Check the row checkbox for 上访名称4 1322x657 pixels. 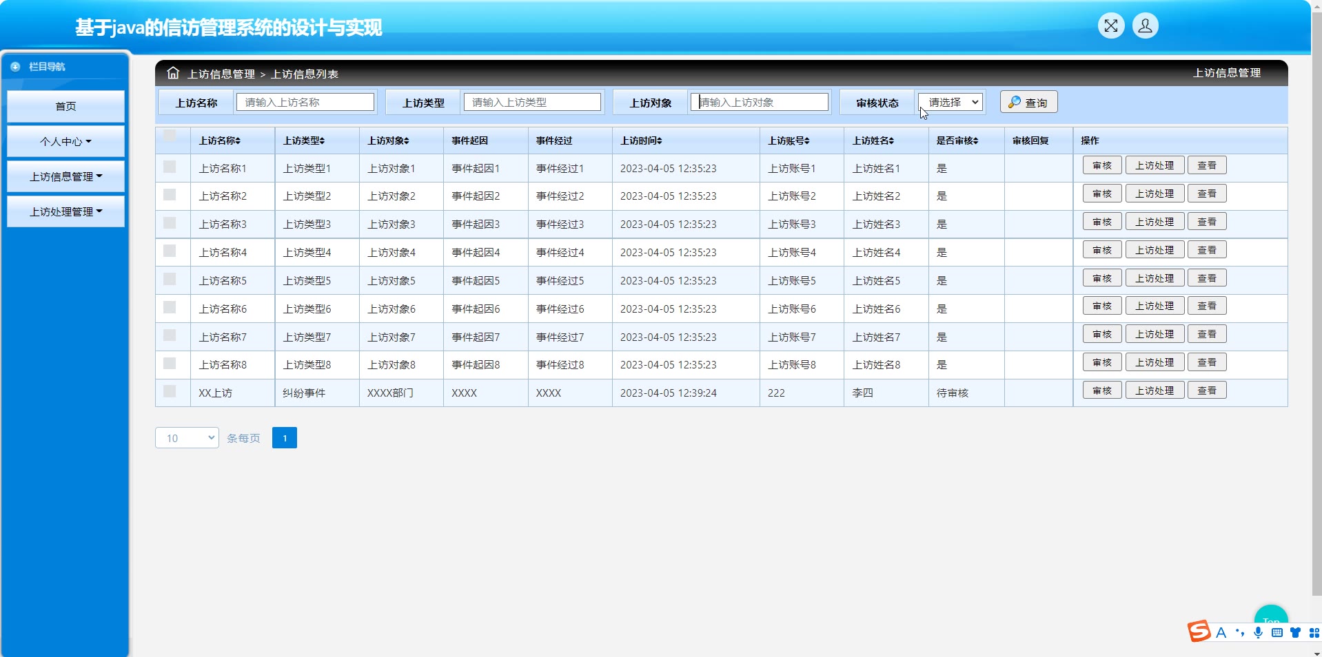point(170,251)
